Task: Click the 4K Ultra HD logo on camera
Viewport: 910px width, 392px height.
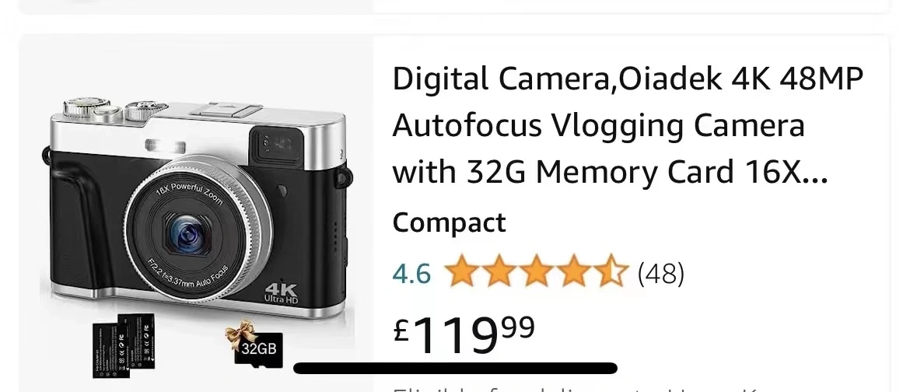Action: [x=282, y=294]
